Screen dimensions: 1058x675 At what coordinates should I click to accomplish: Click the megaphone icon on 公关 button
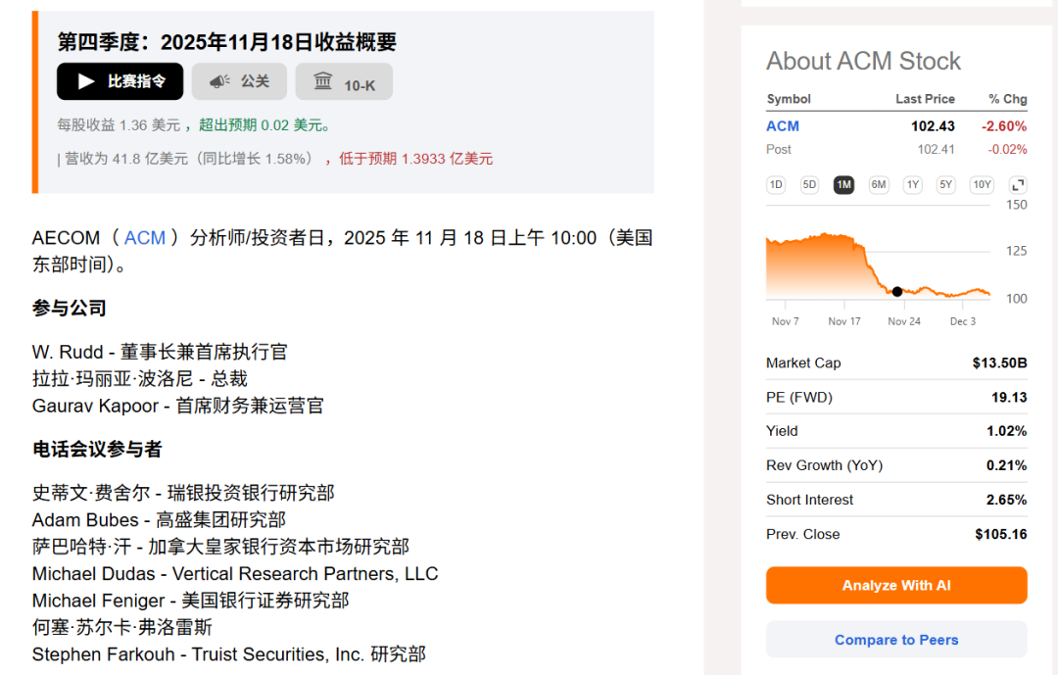coord(217,80)
